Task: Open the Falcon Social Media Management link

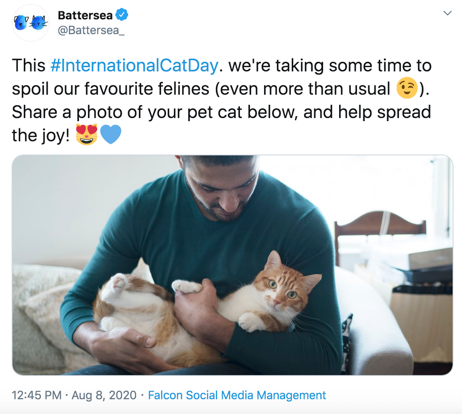Action: (237, 395)
